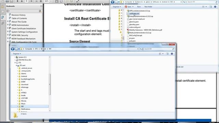Click Back arrow in the glenn MX Explorer window

coord(113,2)
